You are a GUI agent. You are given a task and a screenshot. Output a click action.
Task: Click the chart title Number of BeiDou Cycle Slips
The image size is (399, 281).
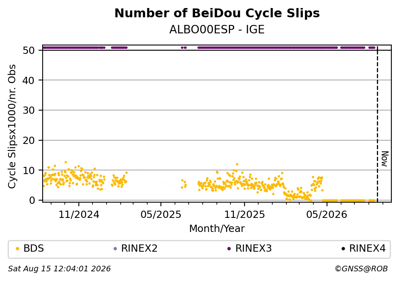[217, 13]
